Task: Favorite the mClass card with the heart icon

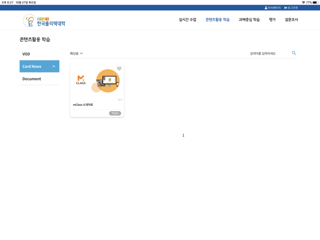Action: coord(119,69)
